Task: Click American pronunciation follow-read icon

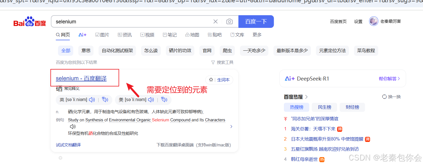Action: tap(164, 99)
